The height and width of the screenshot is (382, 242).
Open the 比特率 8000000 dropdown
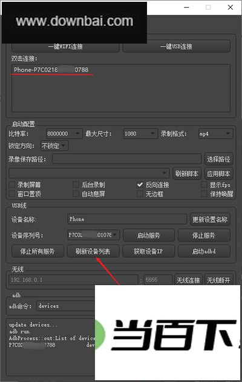[64, 134]
